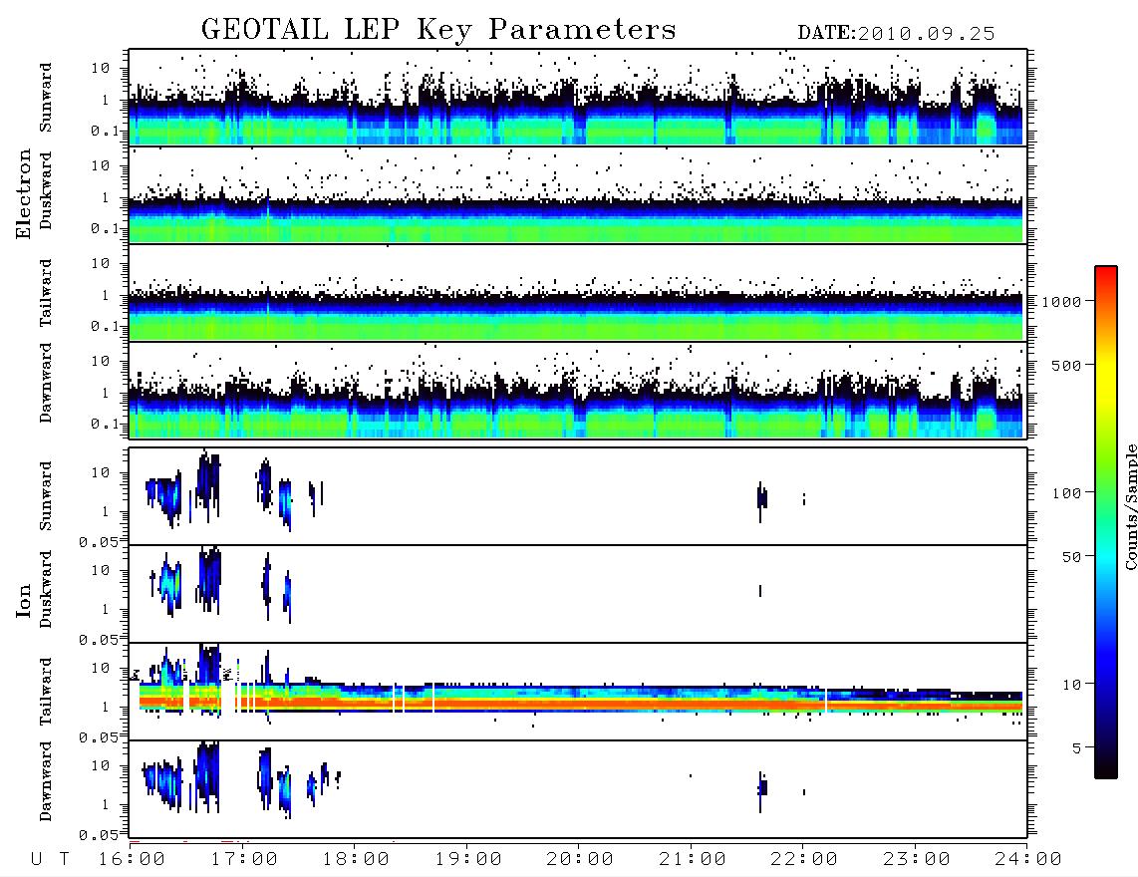Screen dimensions: 1138x877
Task: Click the 18:00 time tick label
Action: (x=357, y=859)
